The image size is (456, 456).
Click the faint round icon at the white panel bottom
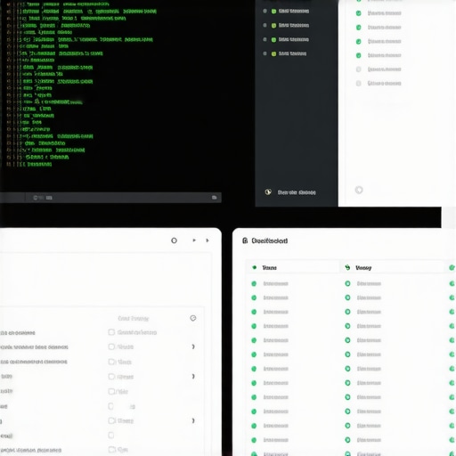pos(359,190)
